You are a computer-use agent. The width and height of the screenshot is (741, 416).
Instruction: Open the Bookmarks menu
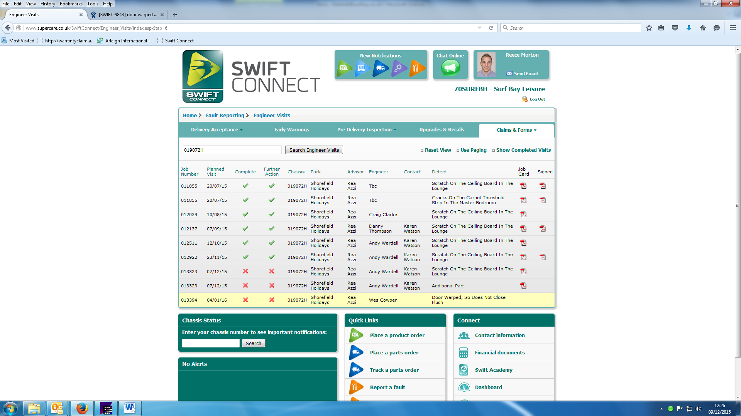(x=71, y=4)
